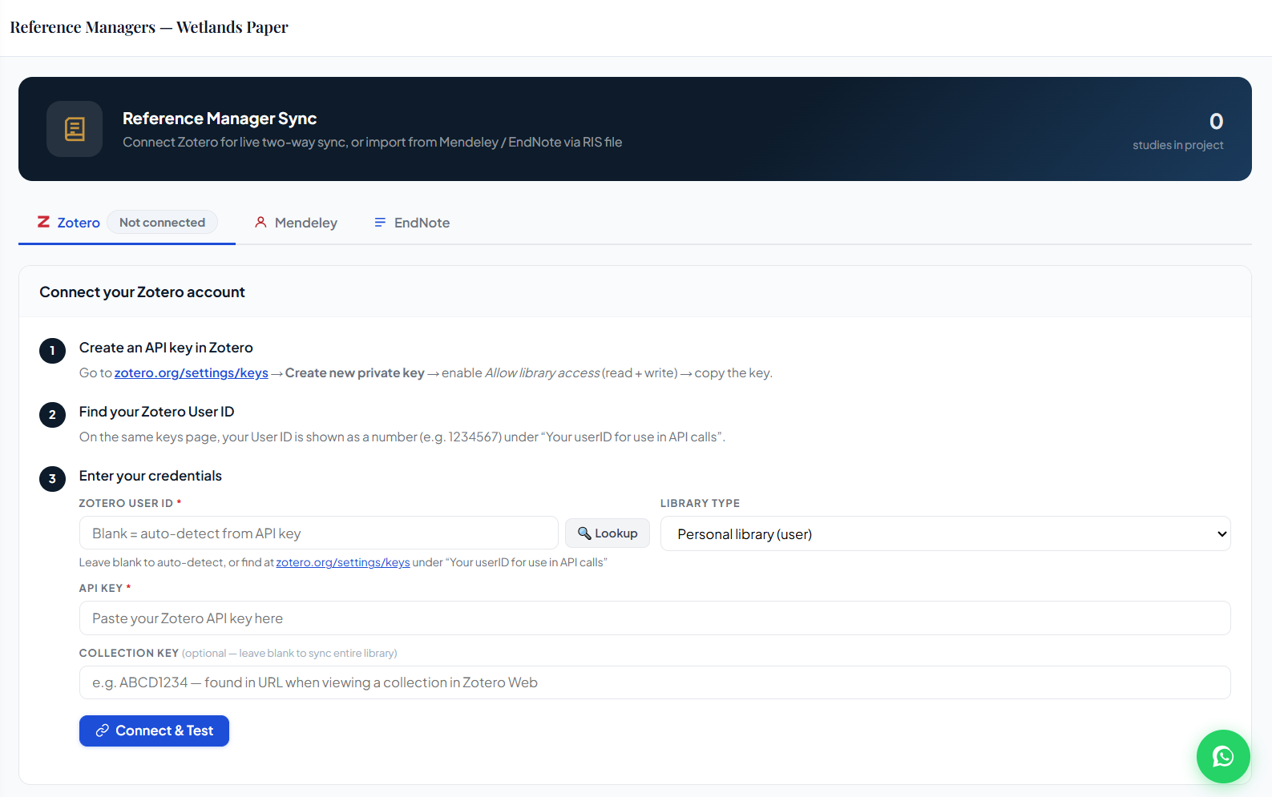Open the EndNote tab
Screen dimensions: 1272x797
click(x=412, y=222)
